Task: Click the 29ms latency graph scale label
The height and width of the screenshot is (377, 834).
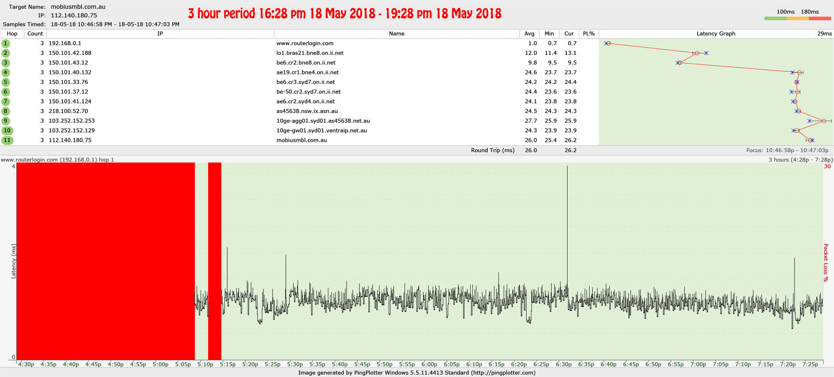Action: (824, 34)
